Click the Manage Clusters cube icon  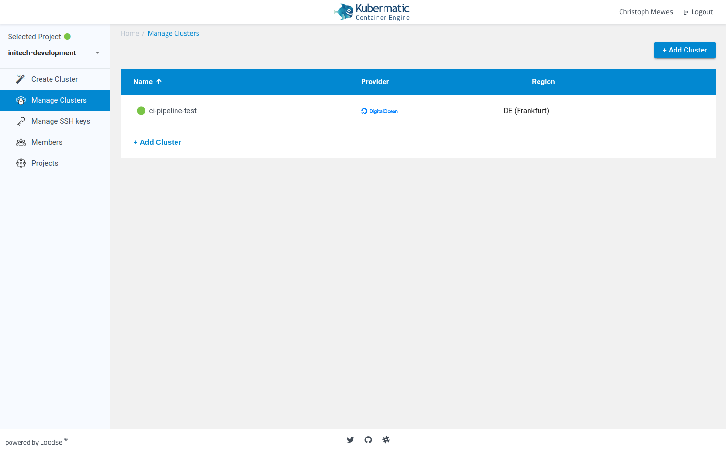tap(21, 100)
